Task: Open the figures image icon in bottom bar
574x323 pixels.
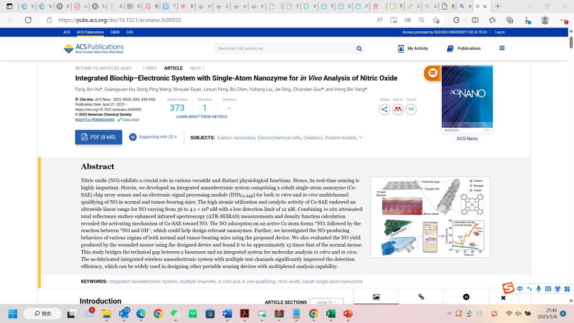Action: 376,297
